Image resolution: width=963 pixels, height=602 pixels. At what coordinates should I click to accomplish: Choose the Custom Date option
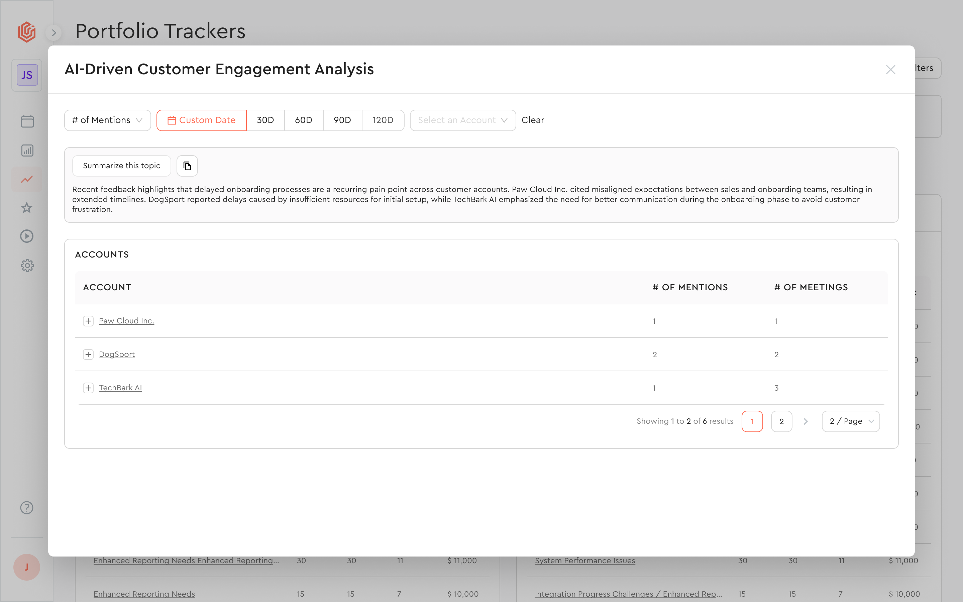201,120
